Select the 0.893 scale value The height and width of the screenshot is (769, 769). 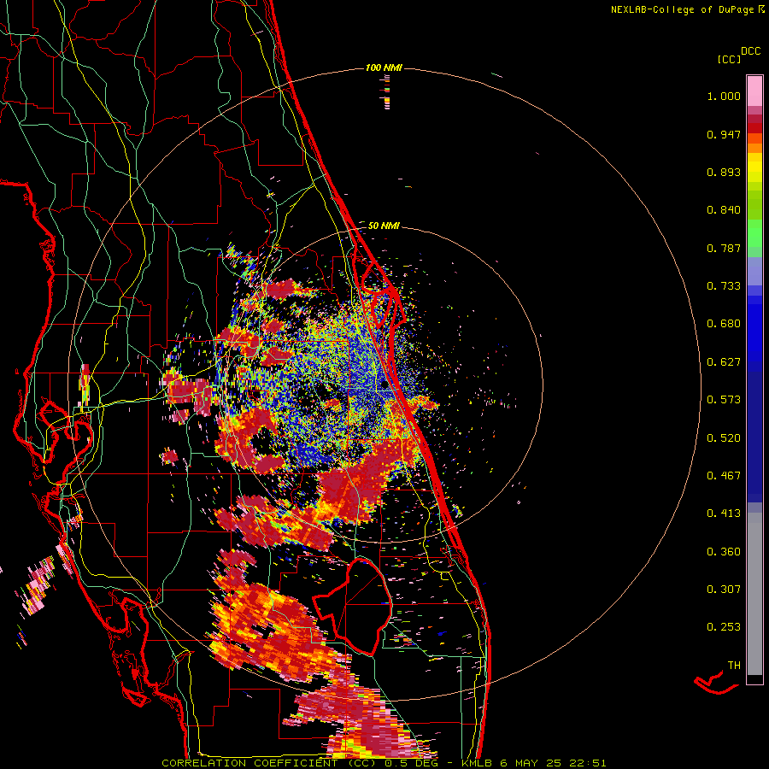click(724, 172)
